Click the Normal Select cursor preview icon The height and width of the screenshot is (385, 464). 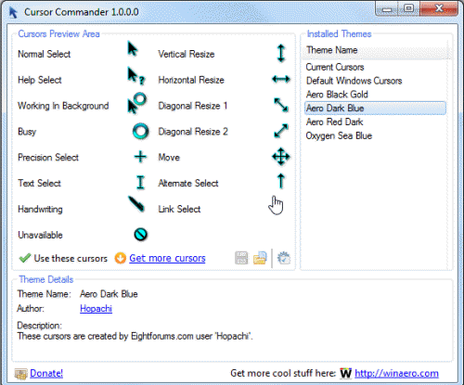pyautogui.click(x=133, y=49)
